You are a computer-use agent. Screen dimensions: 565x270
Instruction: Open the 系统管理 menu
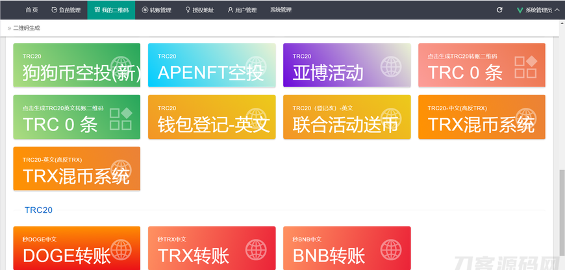pyautogui.click(x=281, y=10)
